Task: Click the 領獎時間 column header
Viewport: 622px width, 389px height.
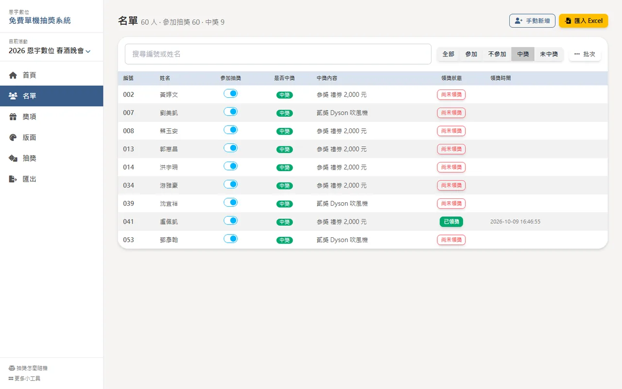Action: (501, 78)
